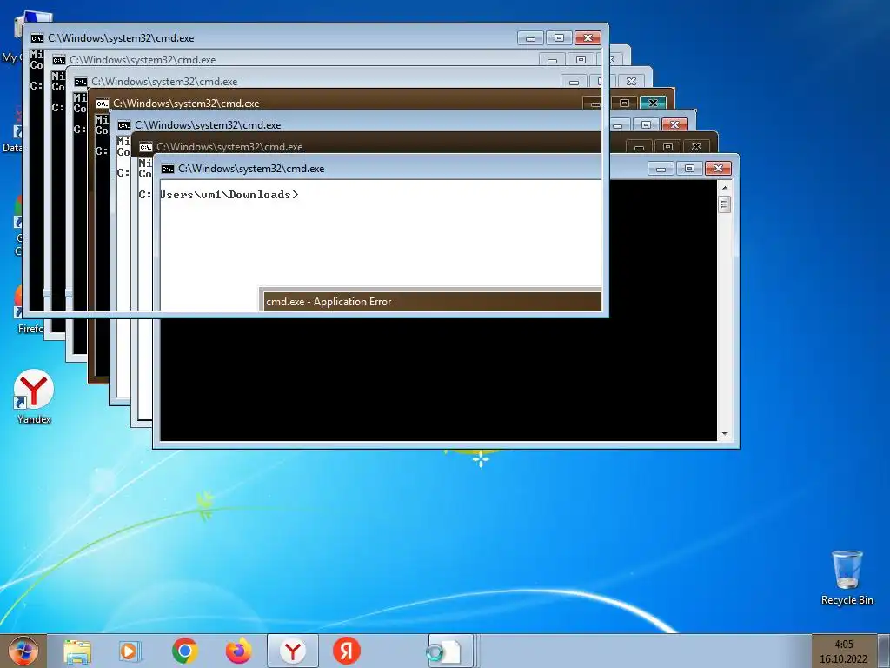Close the third cascaded cmd window

(631, 81)
